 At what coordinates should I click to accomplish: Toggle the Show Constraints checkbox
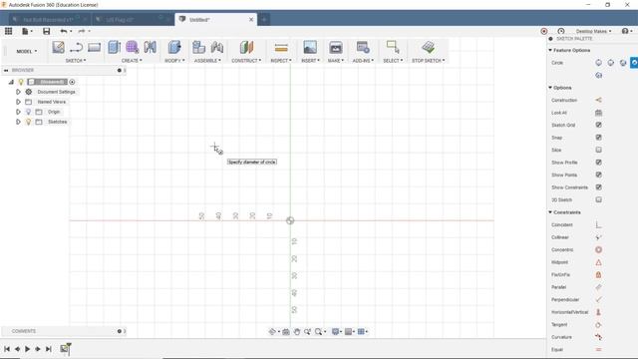pos(598,187)
